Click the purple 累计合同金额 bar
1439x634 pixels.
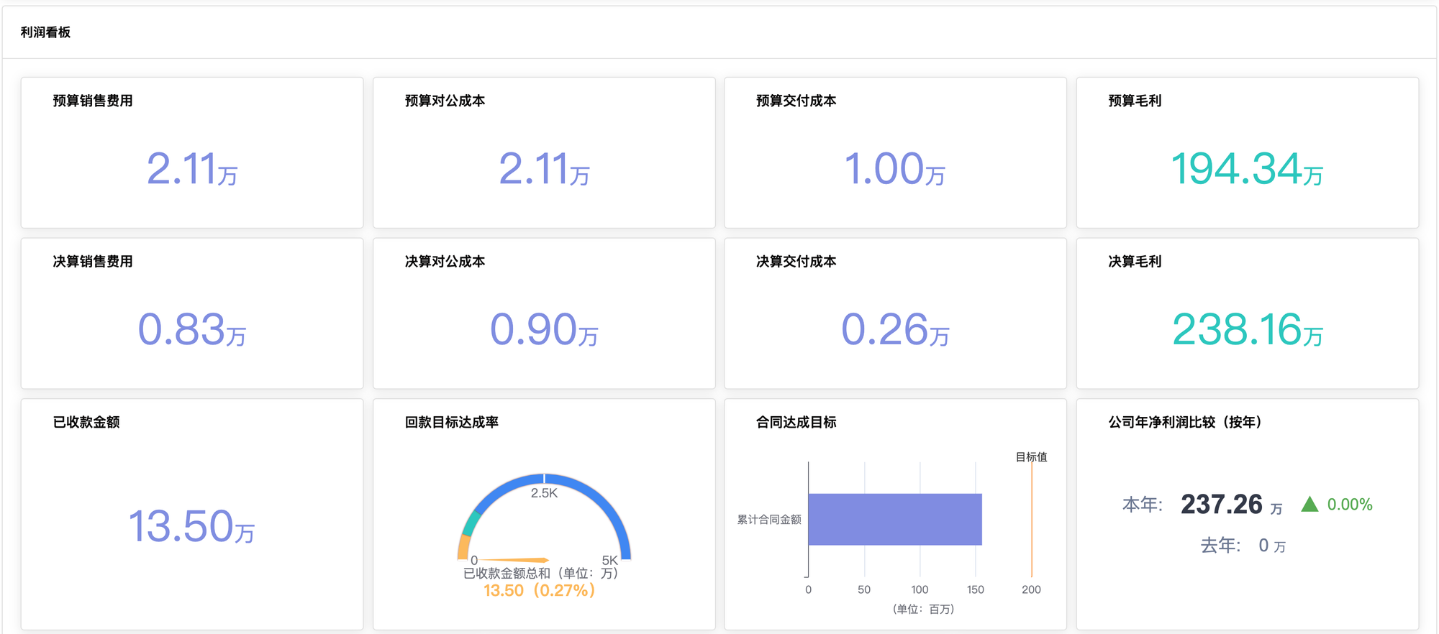(x=894, y=519)
